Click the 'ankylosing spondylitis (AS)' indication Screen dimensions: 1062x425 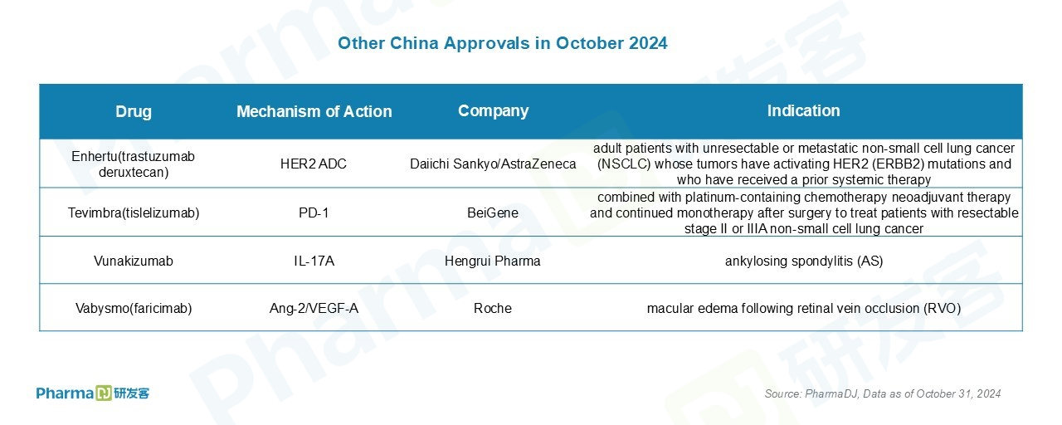[804, 261]
